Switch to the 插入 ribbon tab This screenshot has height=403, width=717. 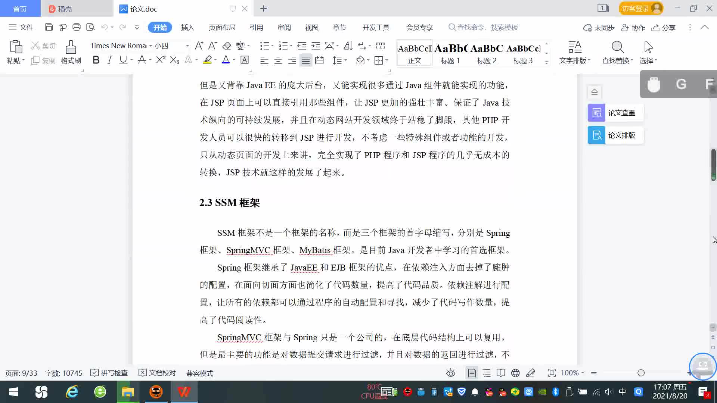[187, 28]
